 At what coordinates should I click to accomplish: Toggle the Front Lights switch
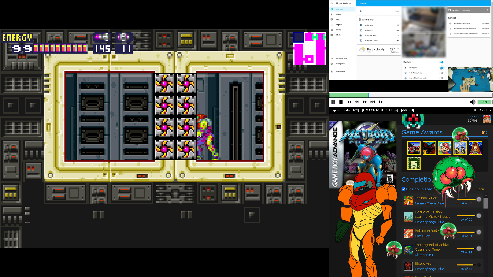click(441, 68)
